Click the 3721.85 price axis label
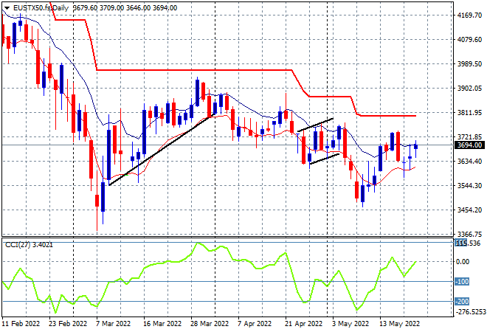The height and width of the screenshot is (332, 487). pyautogui.click(x=469, y=137)
